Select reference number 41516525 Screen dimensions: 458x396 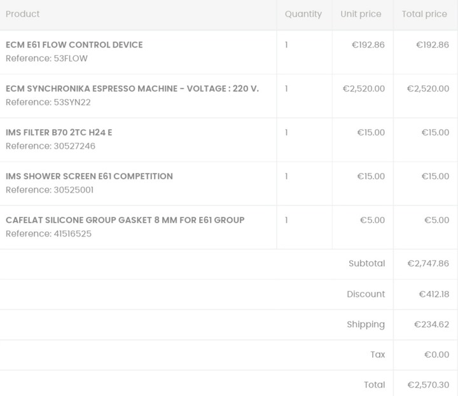[x=73, y=233]
